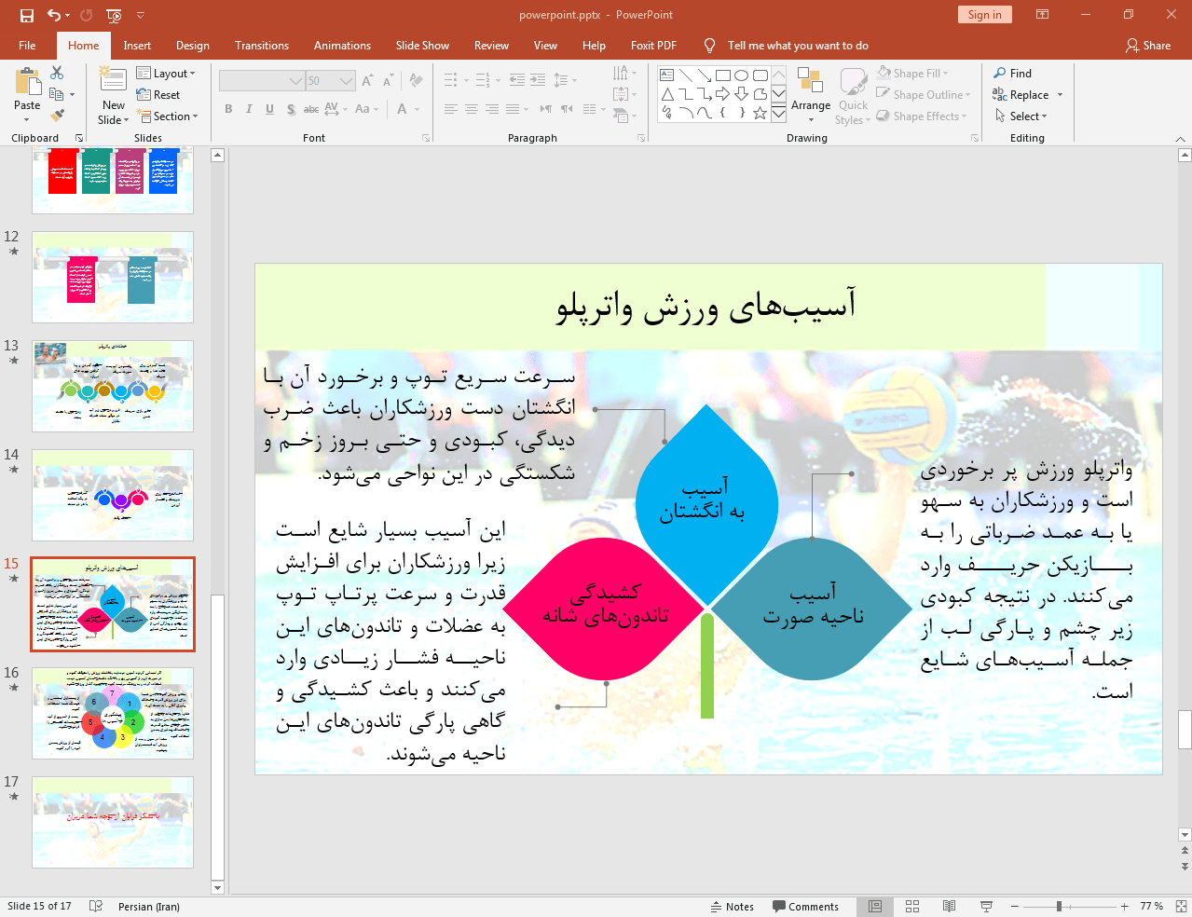
Task: Select slide 16 thumbnail
Action: click(113, 713)
